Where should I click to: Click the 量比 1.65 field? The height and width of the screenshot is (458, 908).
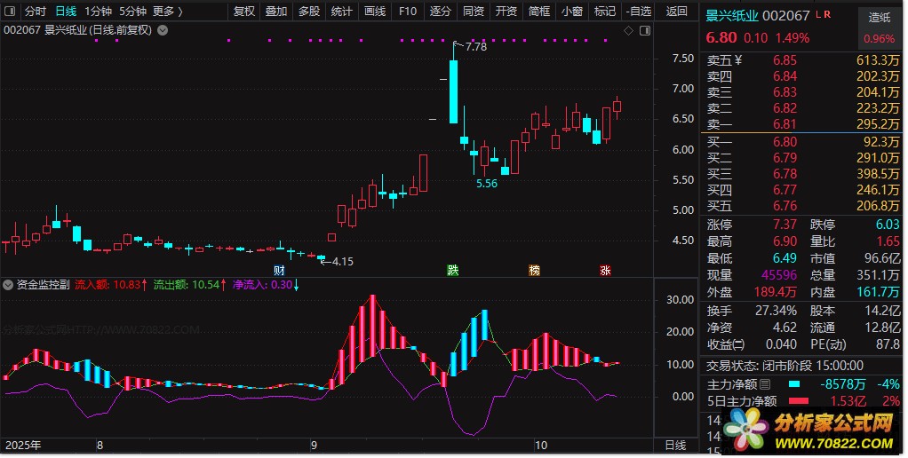856,241
